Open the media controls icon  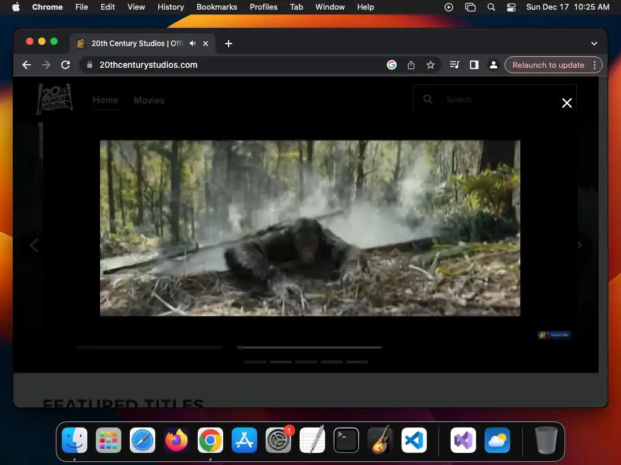point(455,65)
